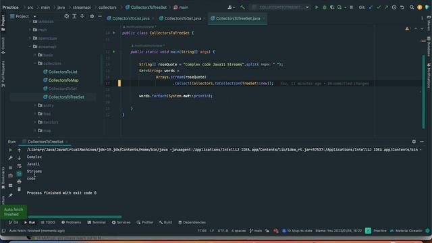Open the orange user avatar icon

coord(420,7)
